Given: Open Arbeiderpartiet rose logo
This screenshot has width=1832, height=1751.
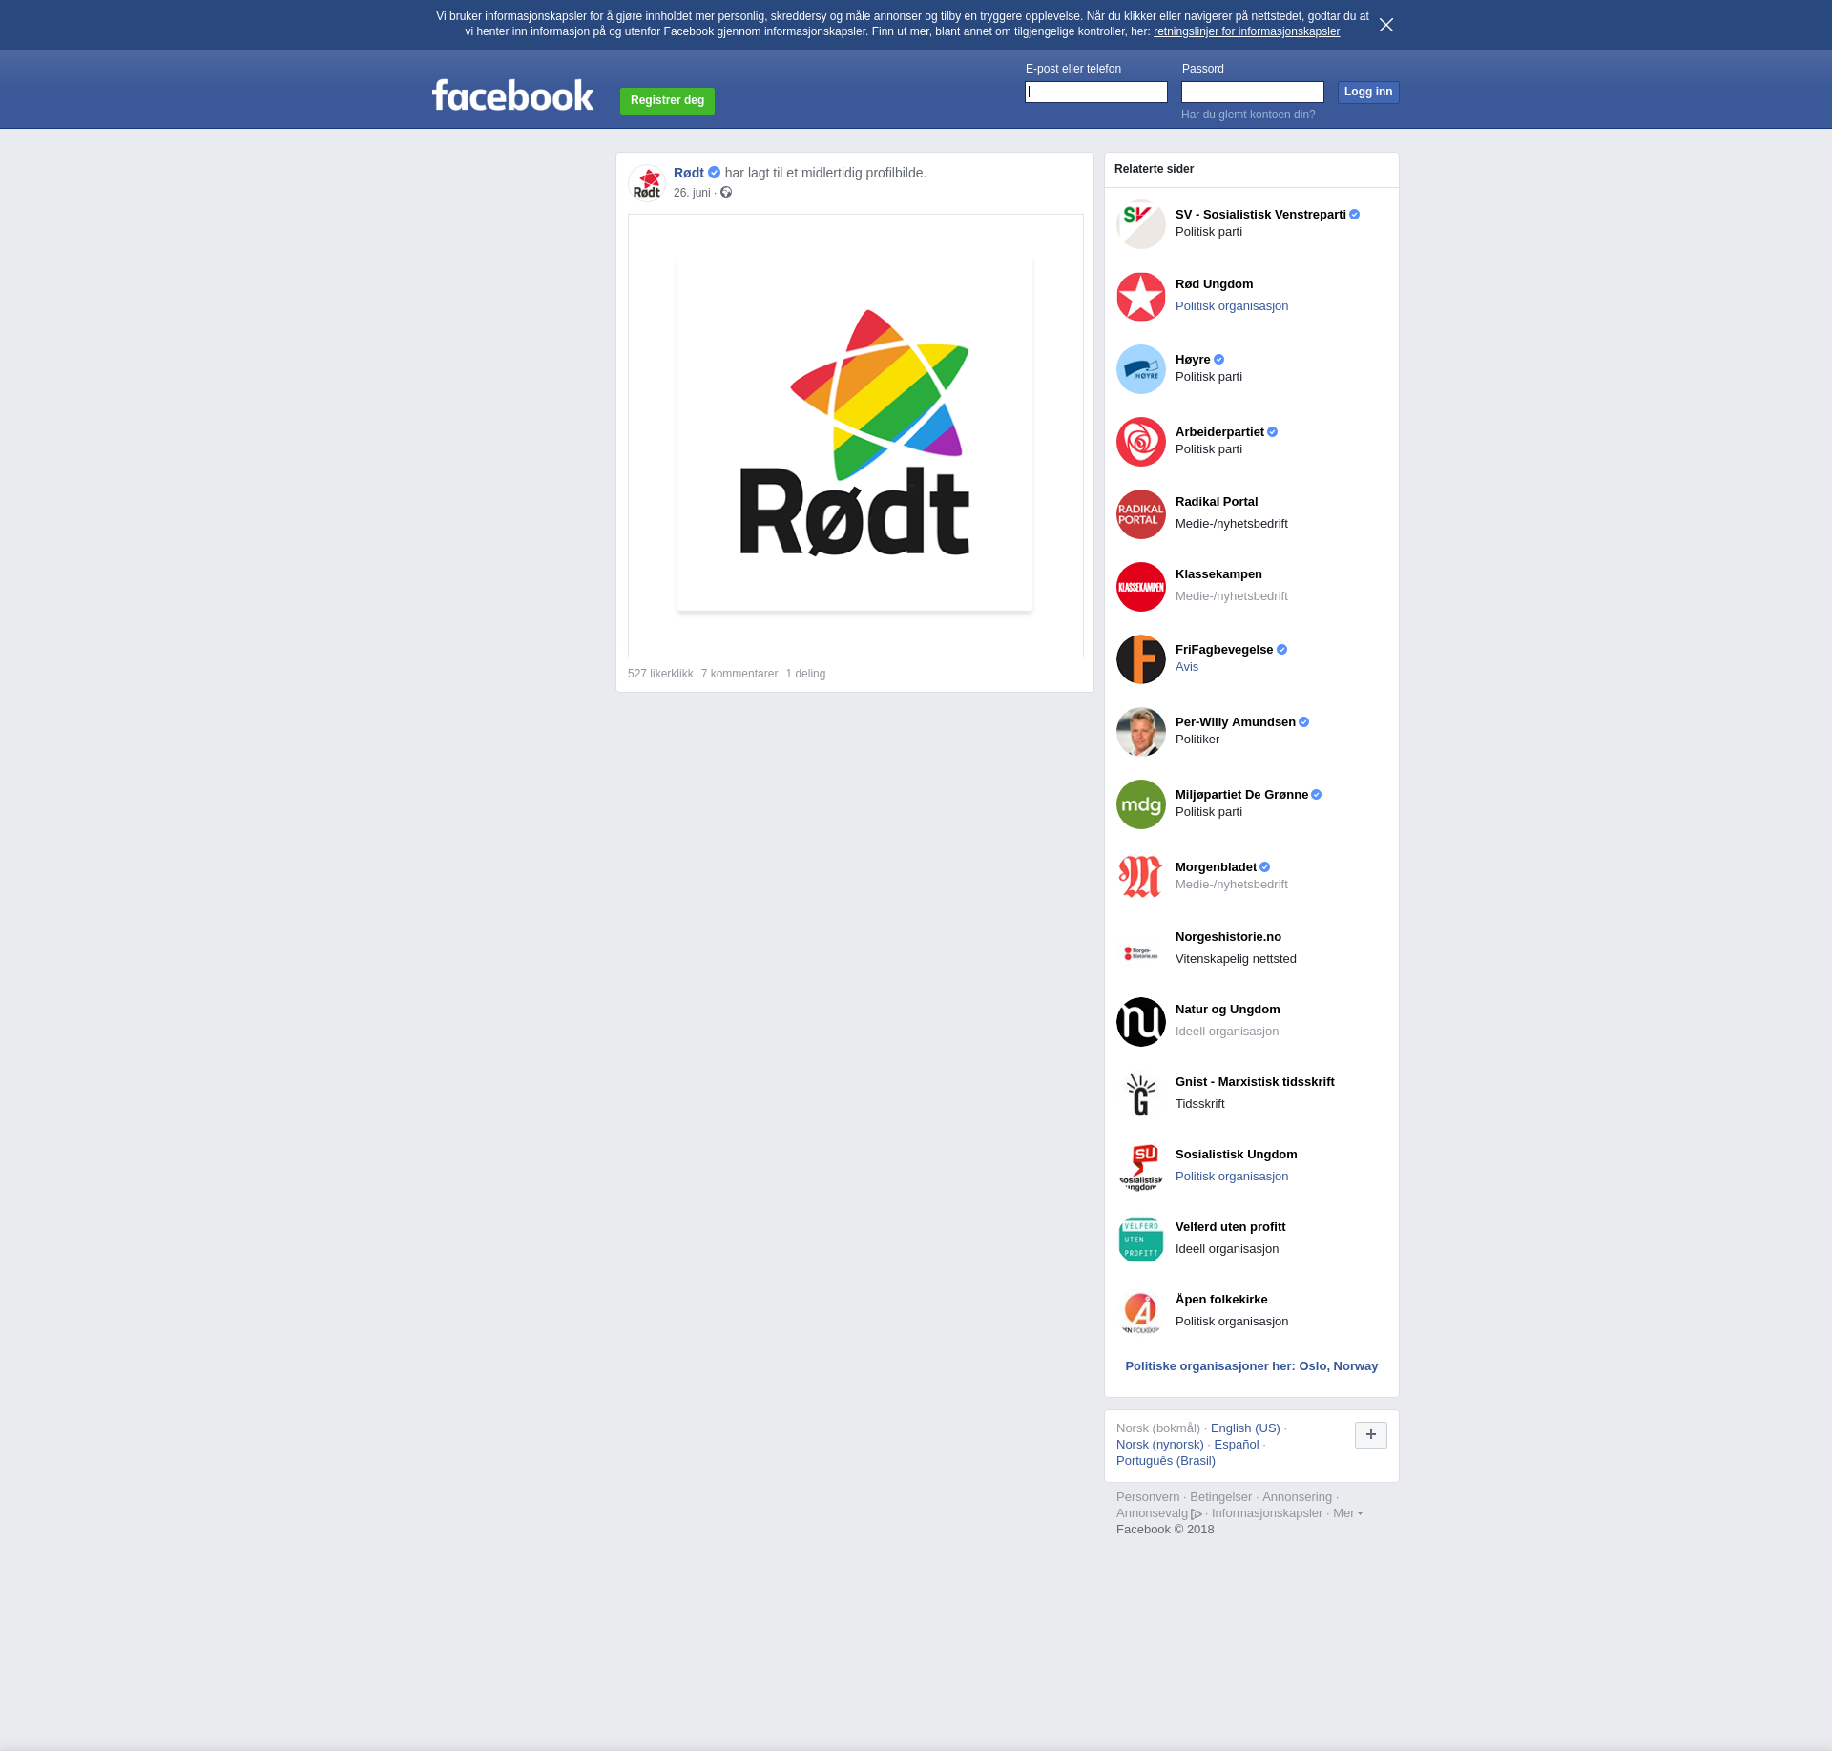Looking at the screenshot, I should (x=1141, y=442).
